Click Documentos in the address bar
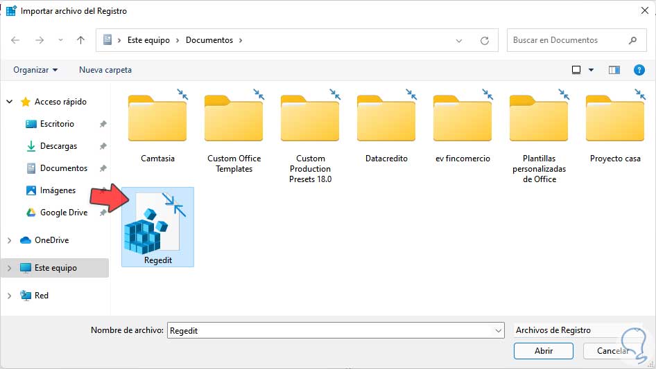 209,40
